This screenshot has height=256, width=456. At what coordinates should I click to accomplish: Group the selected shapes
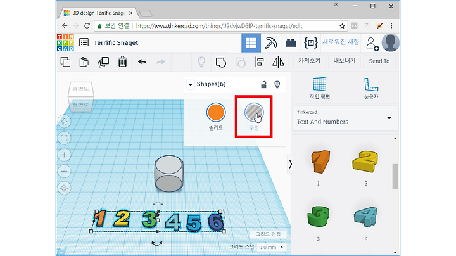point(221,62)
